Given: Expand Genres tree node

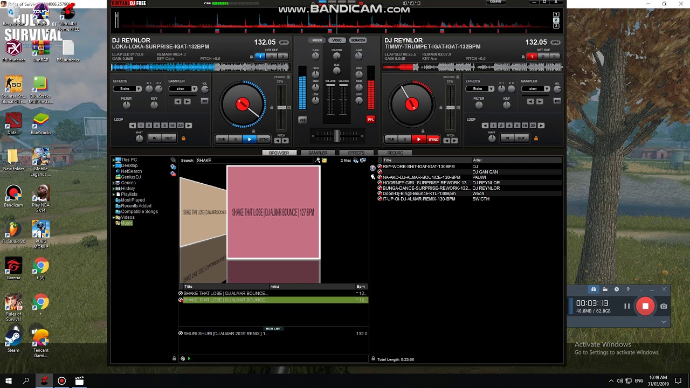Looking at the screenshot, I should tap(114, 183).
